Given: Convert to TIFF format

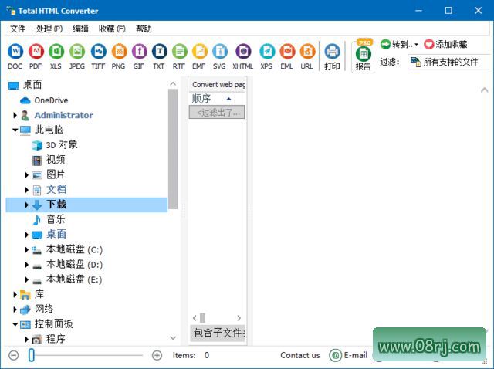Looking at the screenshot, I should click(x=98, y=56).
